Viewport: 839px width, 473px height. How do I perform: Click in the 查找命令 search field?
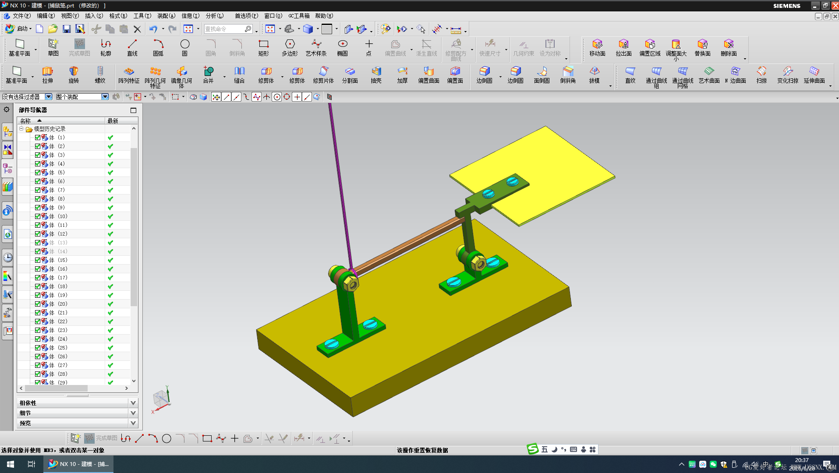[x=224, y=29]
